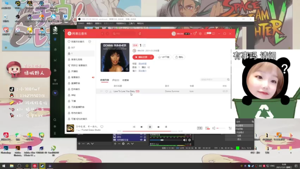This screenshot has height=169, width=300.
Task: Open OBS 编辑(E) menu
Action: 89,23
